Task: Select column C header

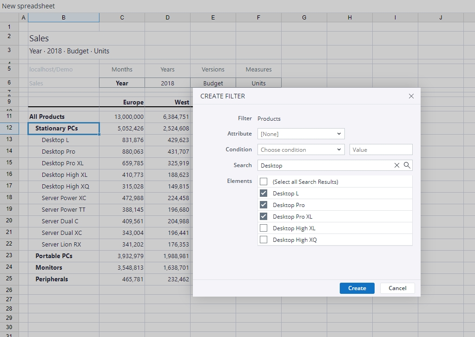Action: (122, 18)
